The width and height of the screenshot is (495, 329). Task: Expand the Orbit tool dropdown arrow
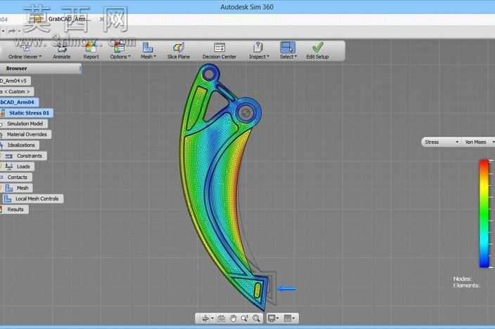pos(212,318)
